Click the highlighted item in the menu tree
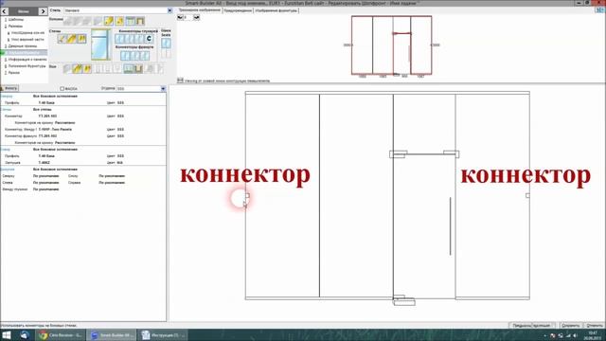The width and height of the screenshot is (606, 341). (x=24, y=53)
